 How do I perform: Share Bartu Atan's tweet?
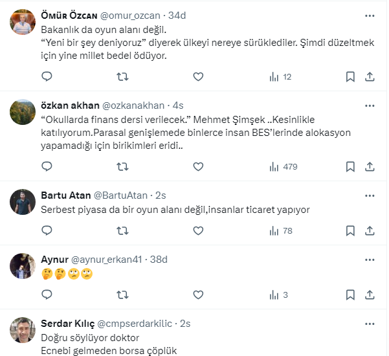[x=370, y=230]
